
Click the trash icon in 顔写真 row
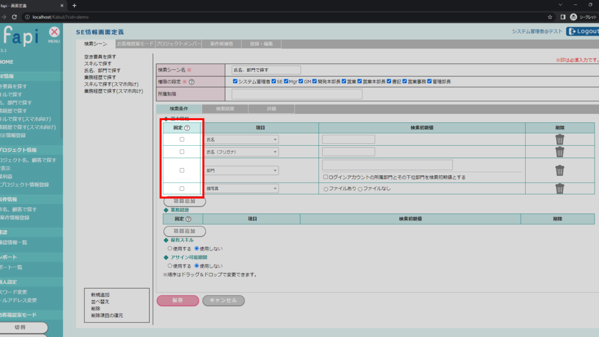(x=560, y=188)
